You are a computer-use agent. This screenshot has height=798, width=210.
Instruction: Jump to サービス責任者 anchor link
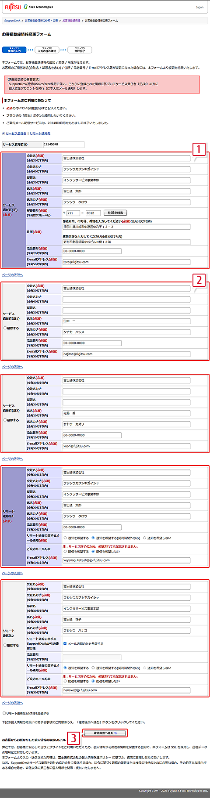click(16, 134)
